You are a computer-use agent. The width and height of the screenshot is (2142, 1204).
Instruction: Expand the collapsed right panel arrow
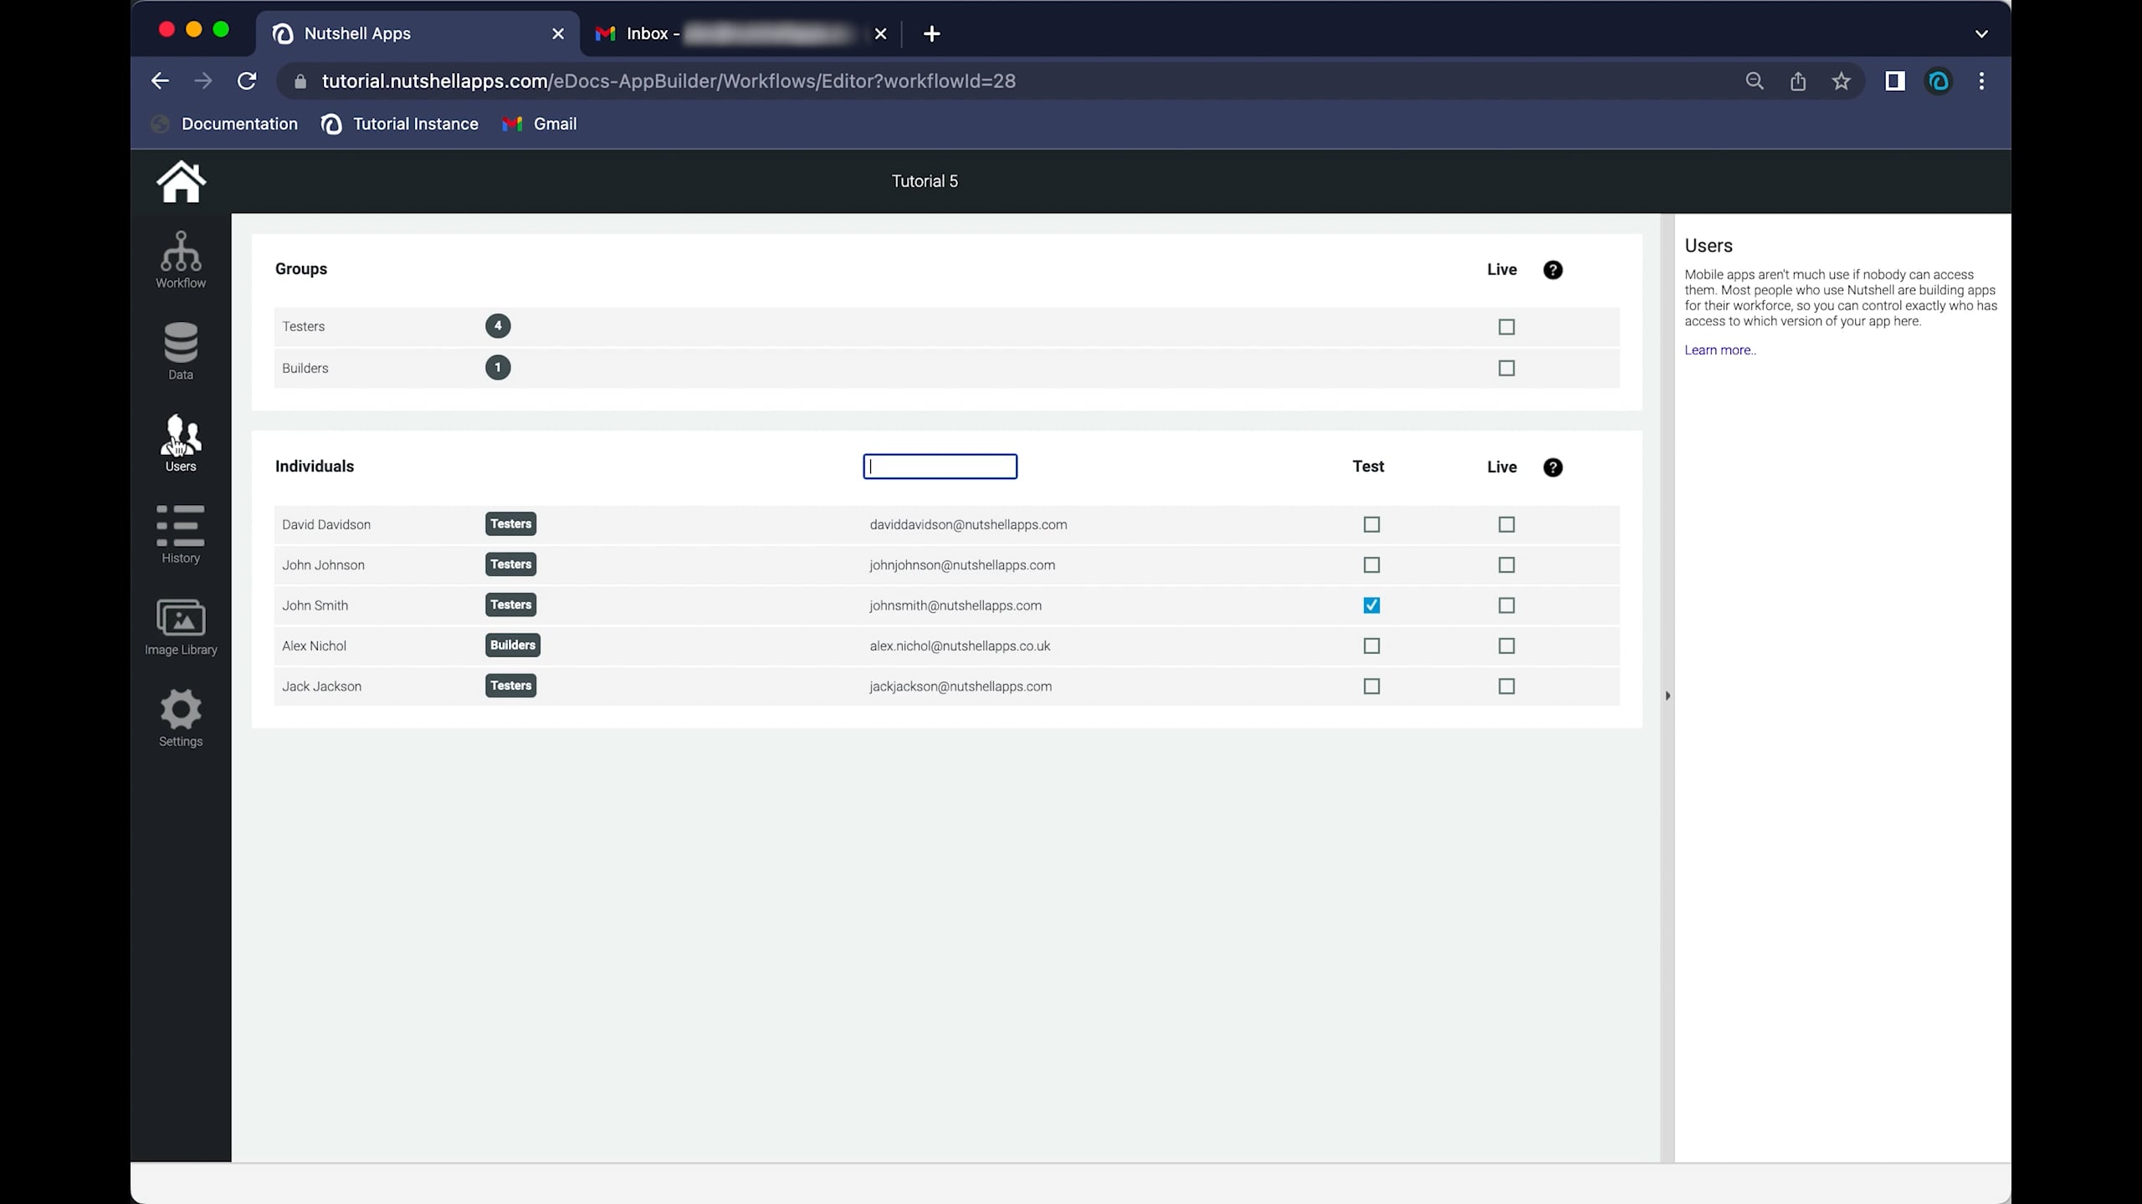(1667, 695)
